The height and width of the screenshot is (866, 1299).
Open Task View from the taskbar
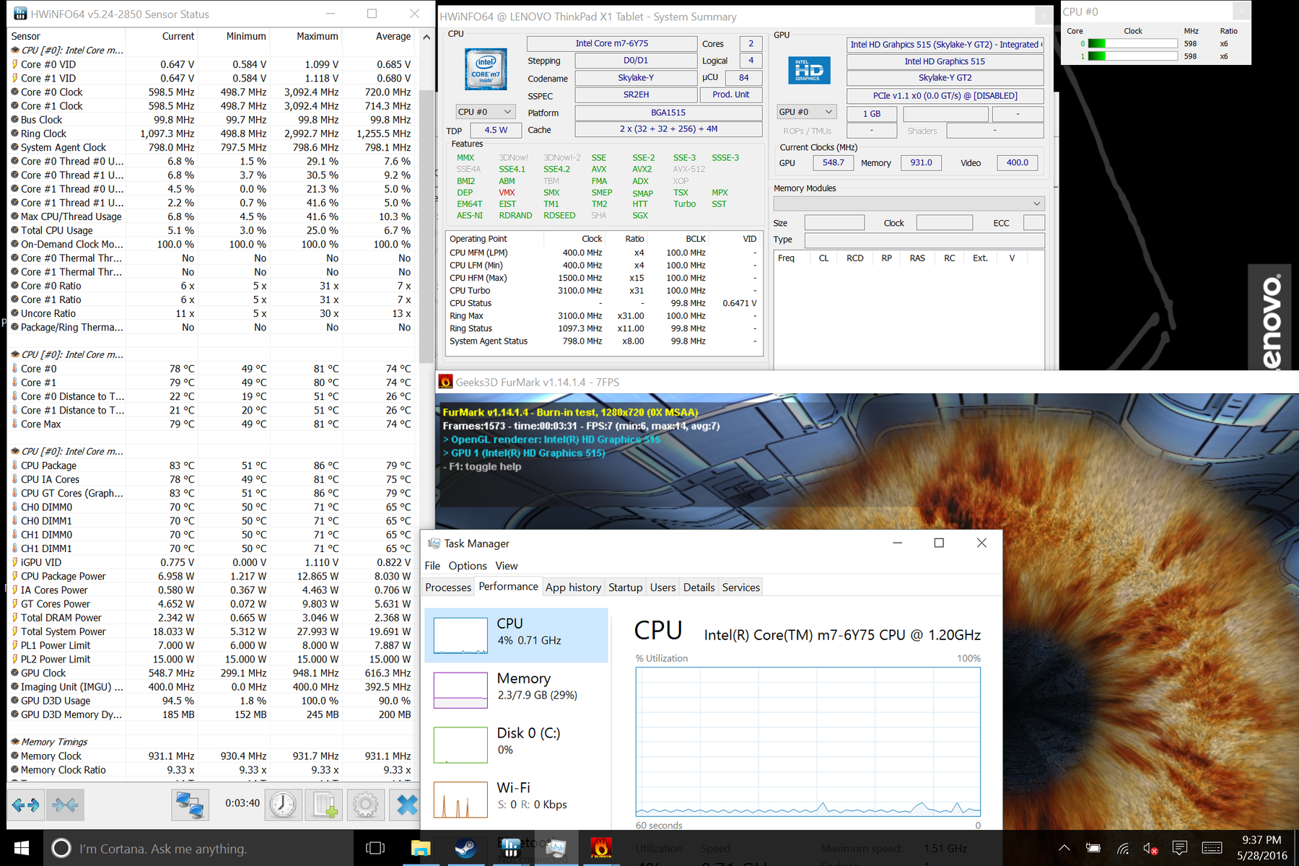click(375, 848)
